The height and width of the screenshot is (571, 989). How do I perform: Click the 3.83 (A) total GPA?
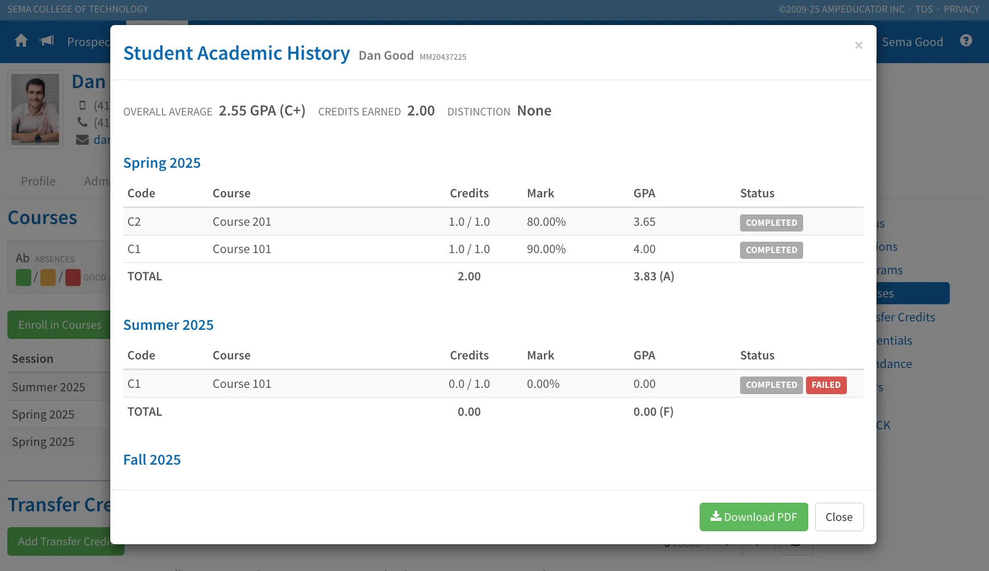click(x=654, y=276)
